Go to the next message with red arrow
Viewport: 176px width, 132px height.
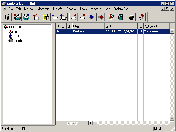101,17
